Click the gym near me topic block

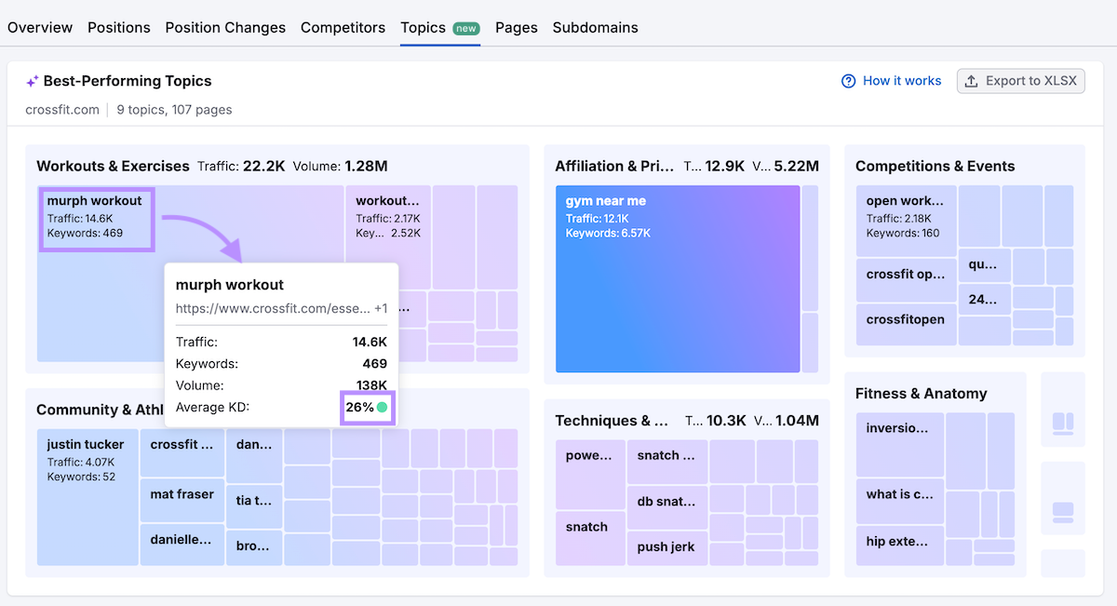(677, 279)
